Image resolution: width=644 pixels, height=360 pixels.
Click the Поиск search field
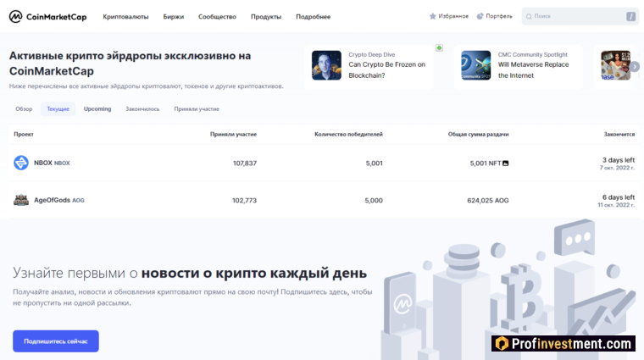click(x=580, y=16)
